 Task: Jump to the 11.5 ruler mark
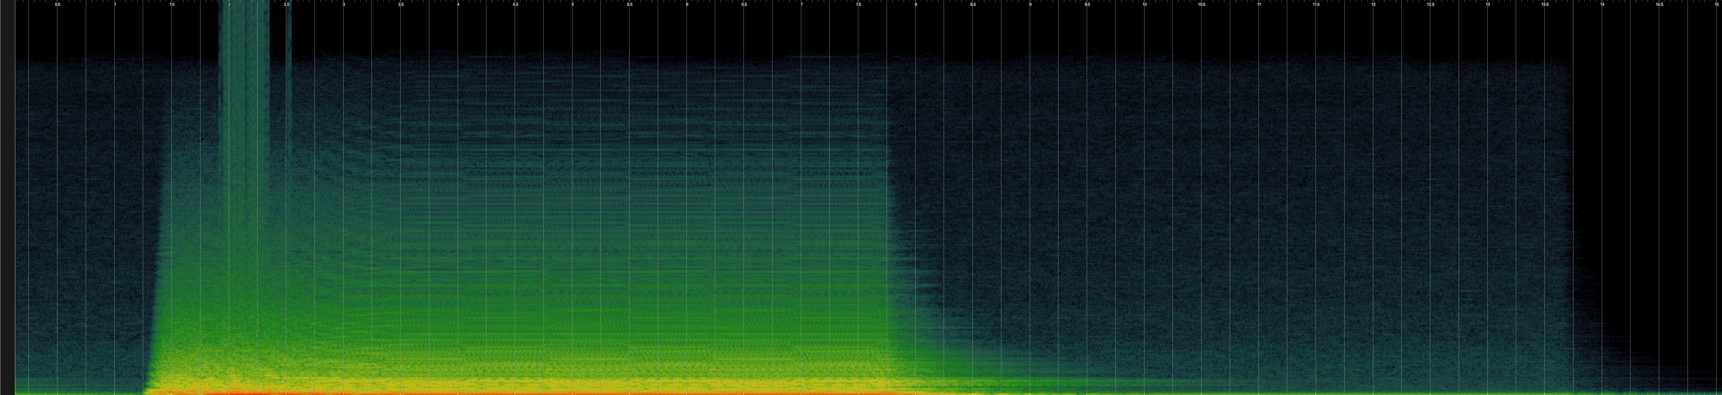(x=1316, y=5)
